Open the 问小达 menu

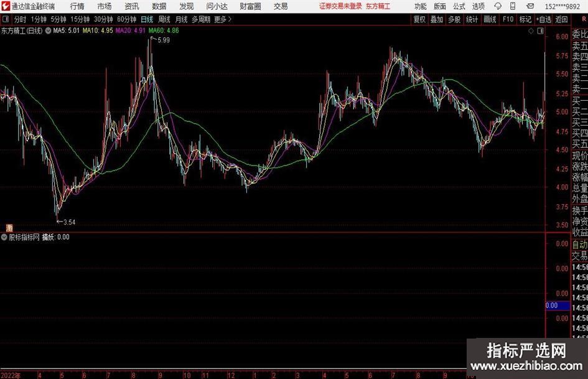pyautogui.click(x=217, y=6)
